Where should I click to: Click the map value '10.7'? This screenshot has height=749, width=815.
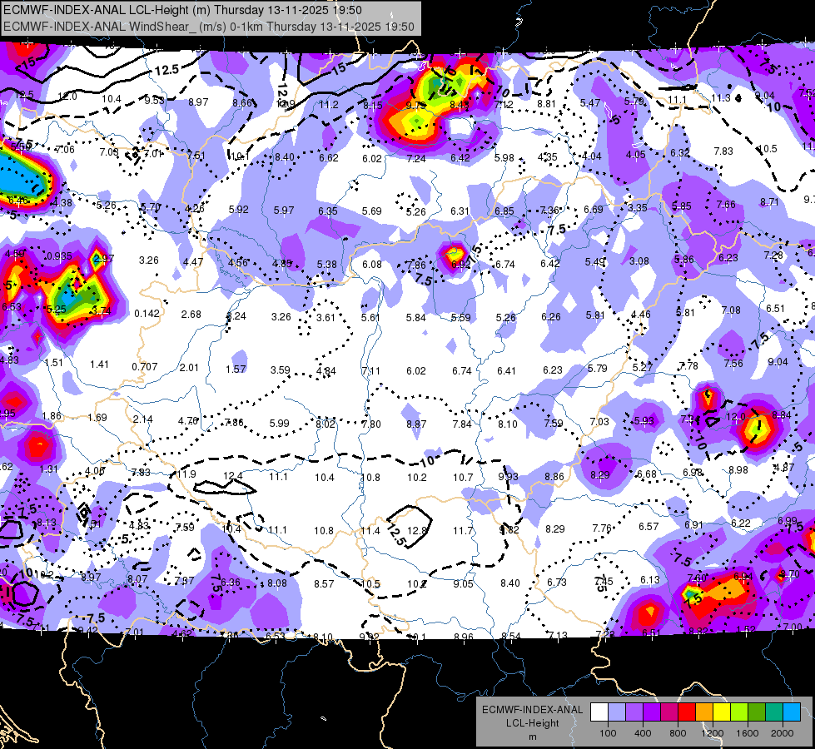463,477
